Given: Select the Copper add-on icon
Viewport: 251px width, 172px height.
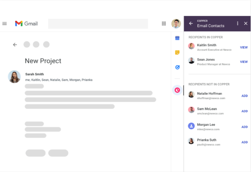Looking at the screenshot, I should pyautogui.click(x=177, y=90).
